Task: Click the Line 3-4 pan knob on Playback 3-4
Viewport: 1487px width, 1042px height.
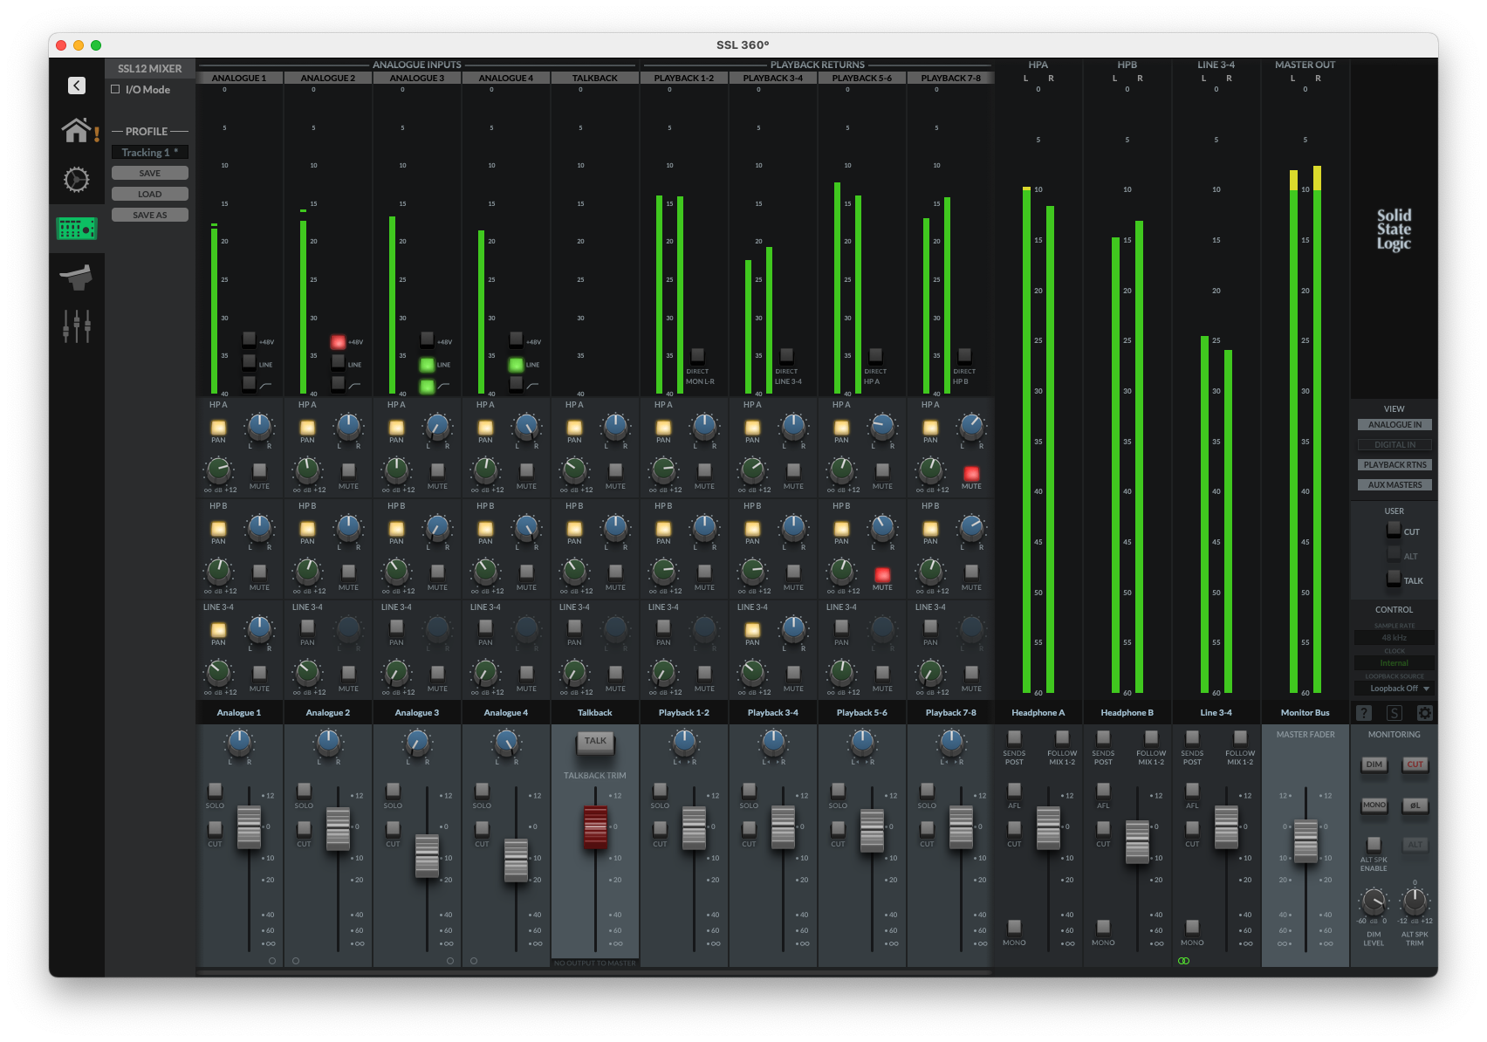Action: [793, 629]
